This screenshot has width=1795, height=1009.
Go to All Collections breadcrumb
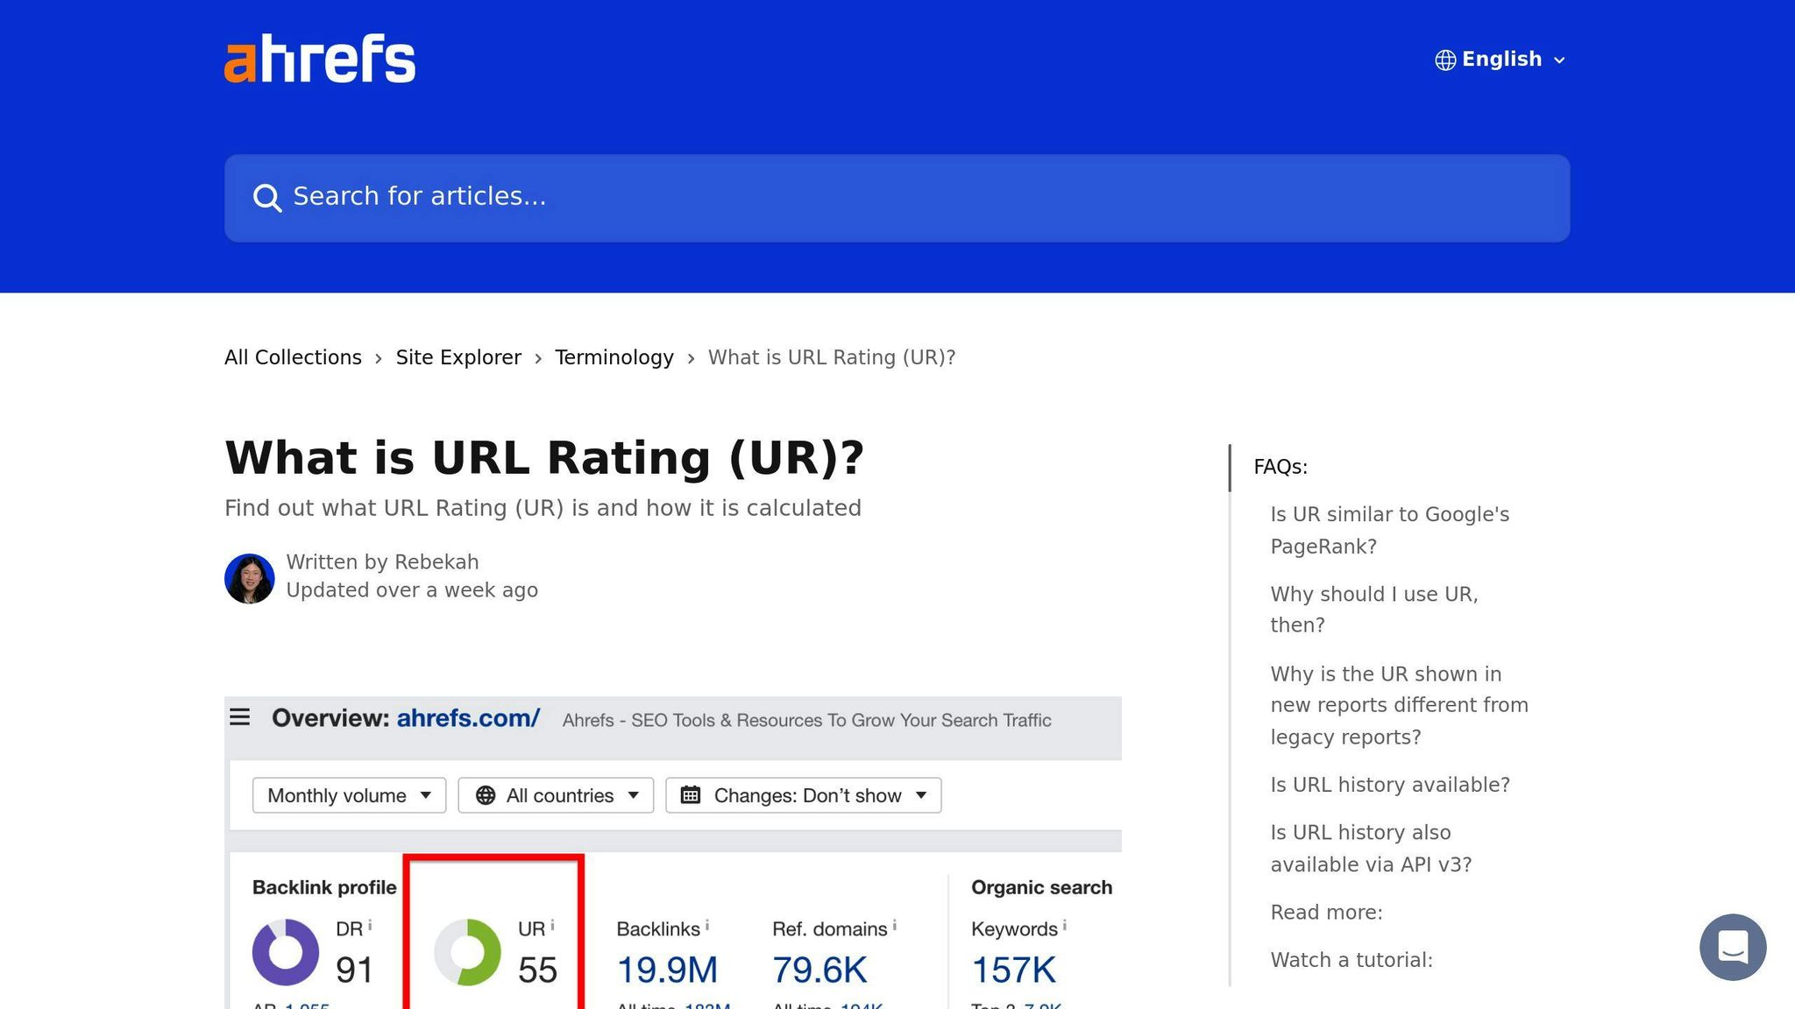[x=293, y=357]
